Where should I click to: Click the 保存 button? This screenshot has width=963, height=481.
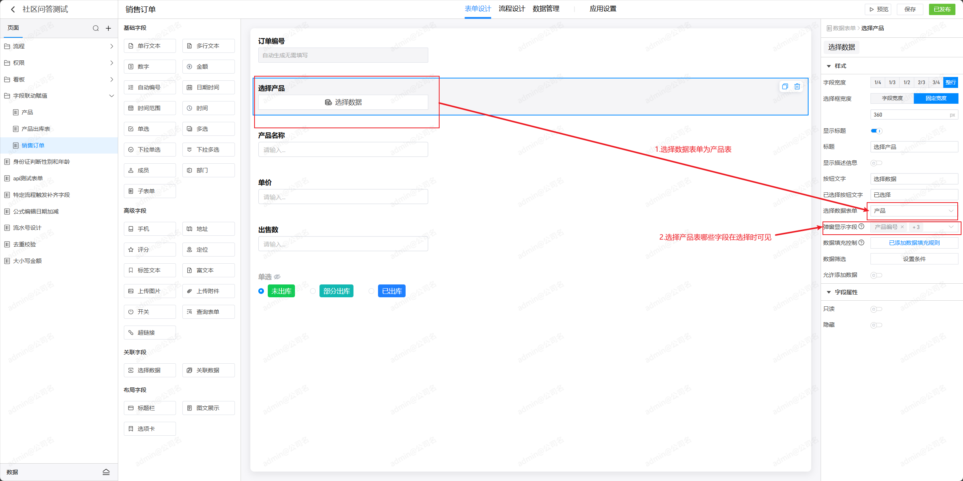point(910,9)
